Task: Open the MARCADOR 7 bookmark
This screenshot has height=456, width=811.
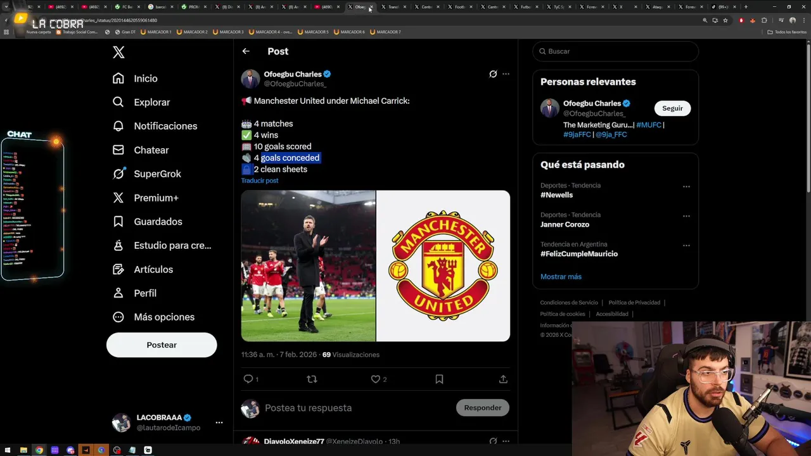Action: [x=385, y=32]
